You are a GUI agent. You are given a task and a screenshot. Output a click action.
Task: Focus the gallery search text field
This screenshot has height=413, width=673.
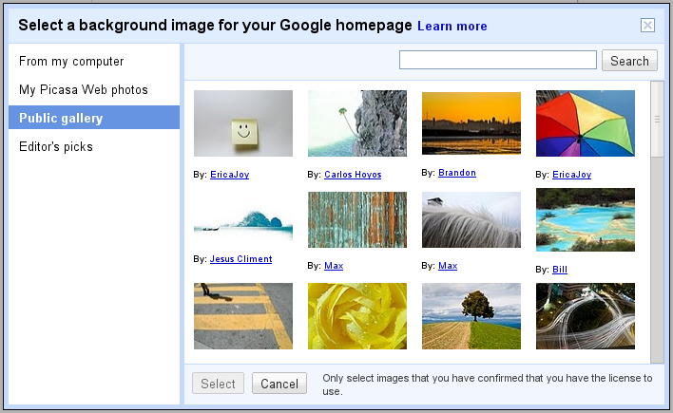[498, 60]
